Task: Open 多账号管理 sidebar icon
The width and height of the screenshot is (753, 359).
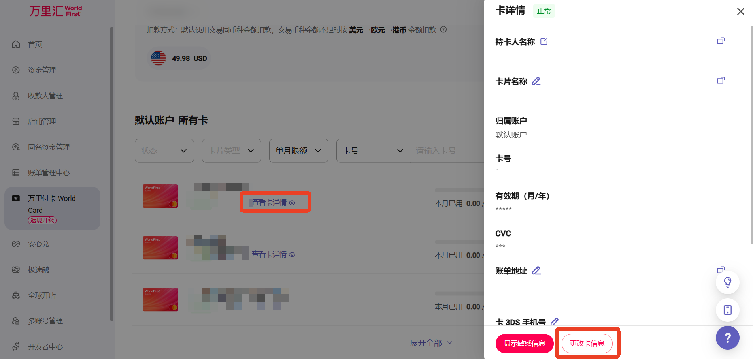Action: point(16,321)
